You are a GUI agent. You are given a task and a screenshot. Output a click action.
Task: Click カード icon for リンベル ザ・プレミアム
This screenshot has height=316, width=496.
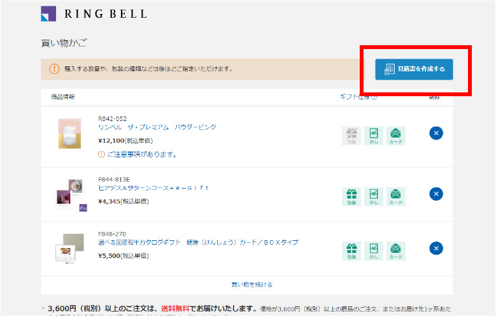[396, 136]
